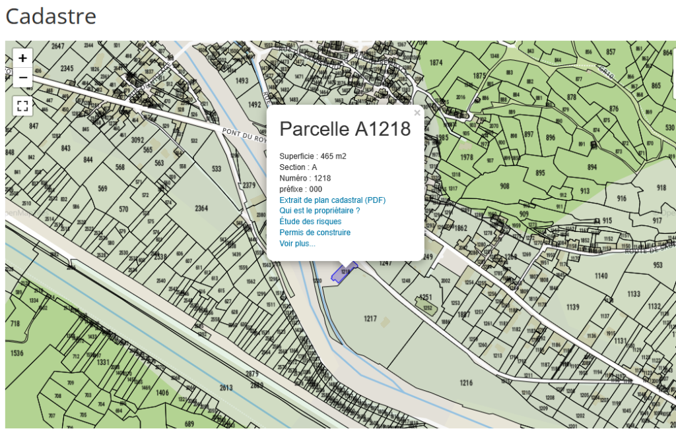The image size is (676, 431).
Task: Select parcel 908 on the map
Action: pyautogui.click(x=504, y=187)
